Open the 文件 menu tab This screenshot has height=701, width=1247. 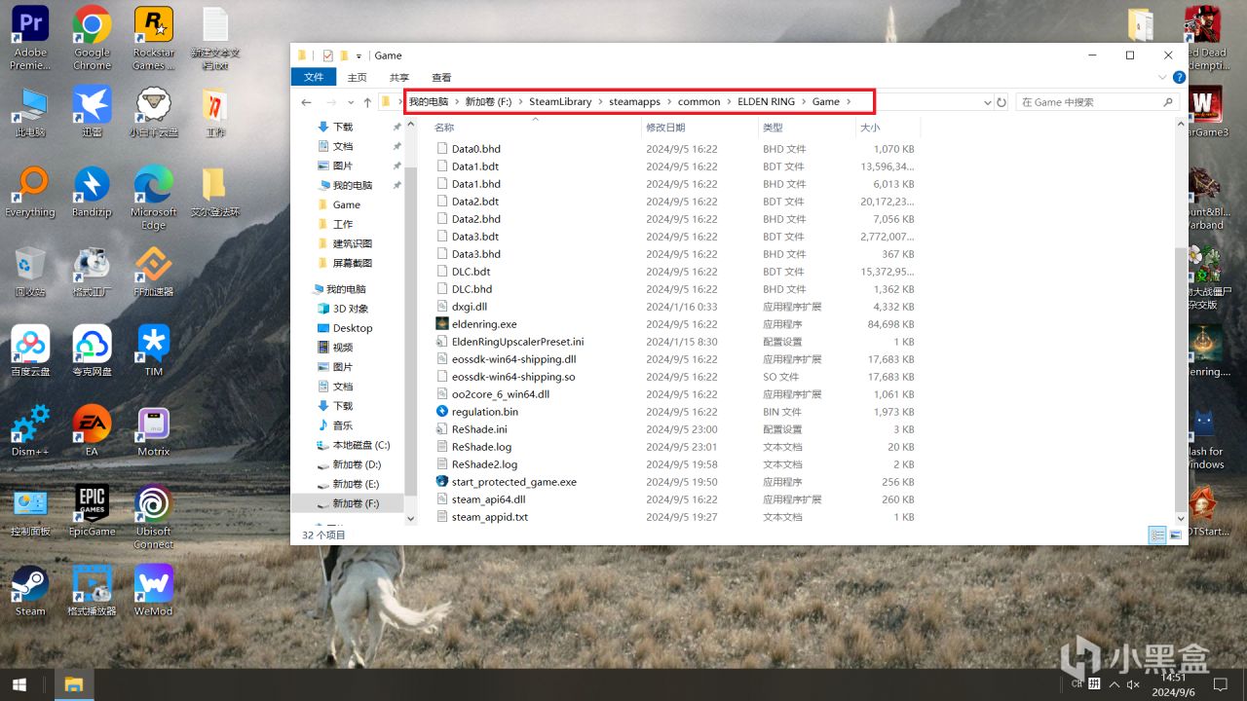click(314, 78)
